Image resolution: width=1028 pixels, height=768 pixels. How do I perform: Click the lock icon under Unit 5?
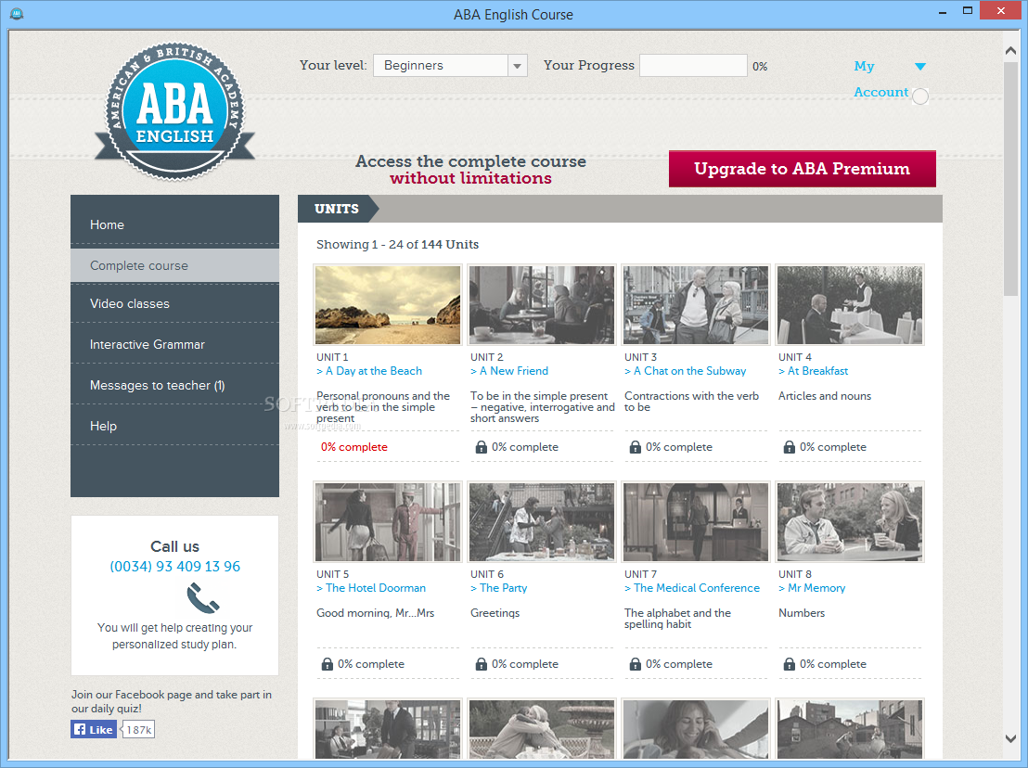[328, 664]
